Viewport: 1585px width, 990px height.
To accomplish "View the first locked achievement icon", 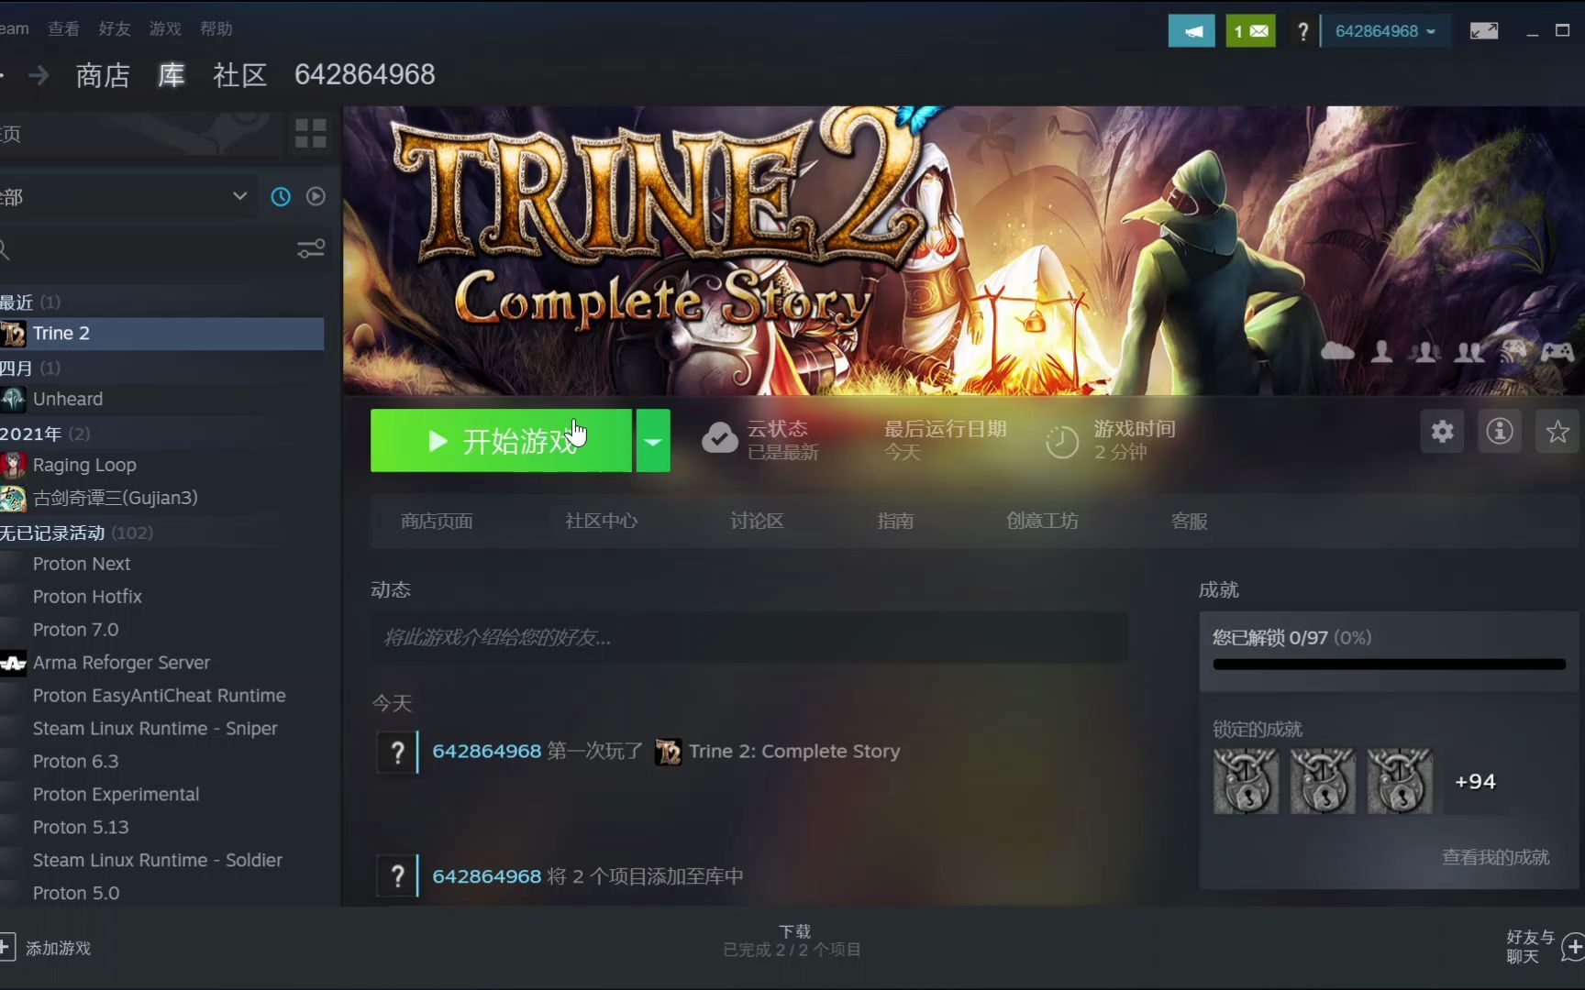I will click(1246, 782).
